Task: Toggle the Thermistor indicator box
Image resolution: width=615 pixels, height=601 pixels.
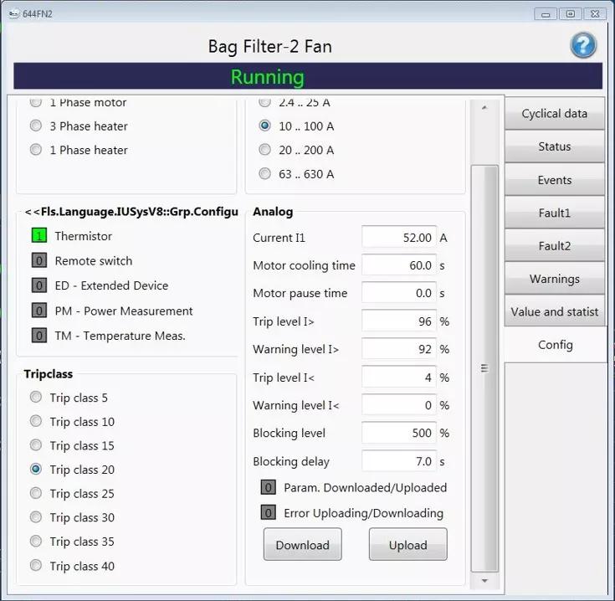Action: click(38, 236)
